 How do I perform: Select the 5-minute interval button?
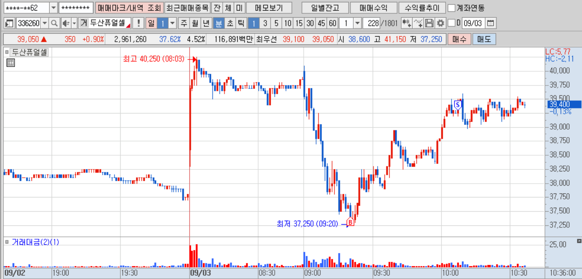276,23
